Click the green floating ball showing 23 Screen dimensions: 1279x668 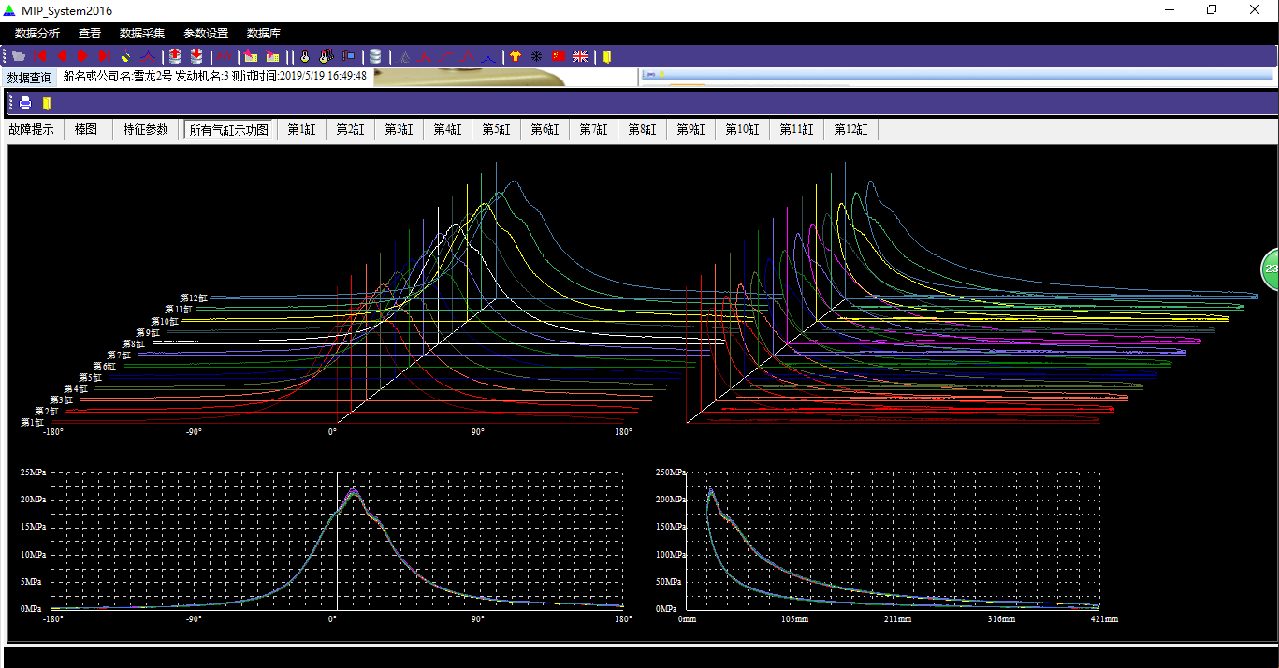coord(1270,269)
